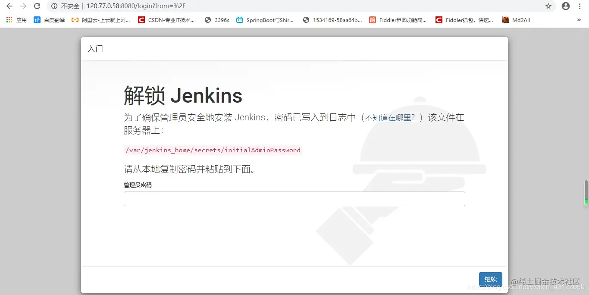Click the browser back arrow
Screen dimensions: 589x295
9,6
